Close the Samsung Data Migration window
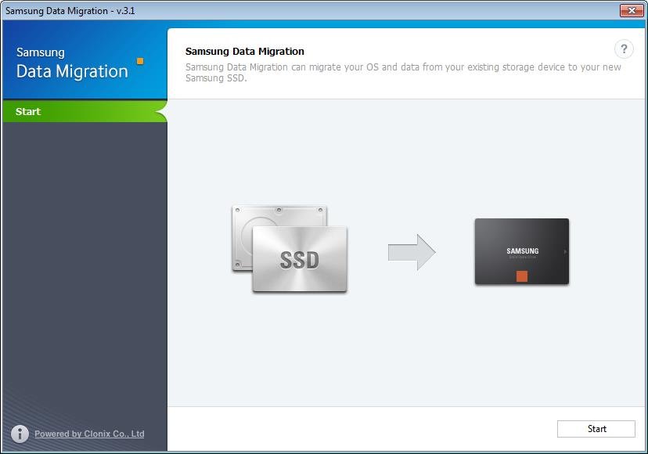 [631, 10]
